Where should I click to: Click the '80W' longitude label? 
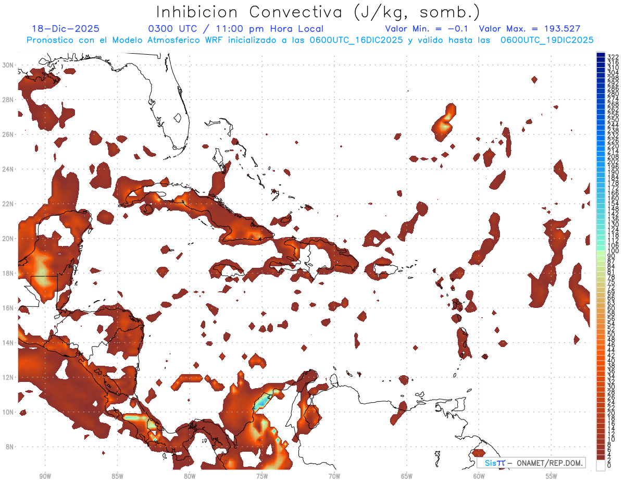(190, 476)
